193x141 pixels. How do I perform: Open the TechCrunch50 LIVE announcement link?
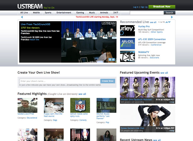[97, 17]
